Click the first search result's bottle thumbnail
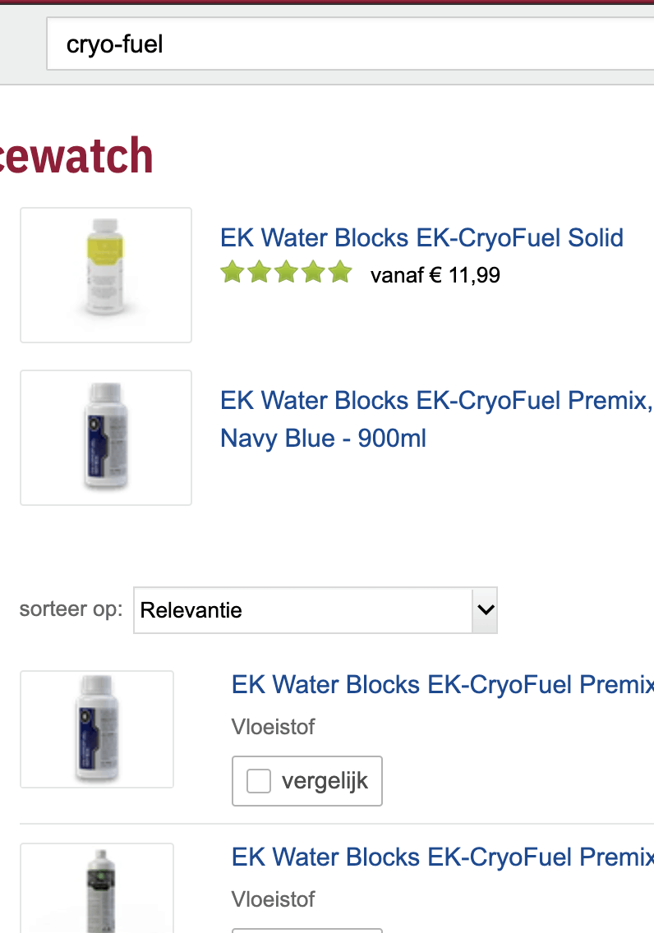 [x=97, y=728]
